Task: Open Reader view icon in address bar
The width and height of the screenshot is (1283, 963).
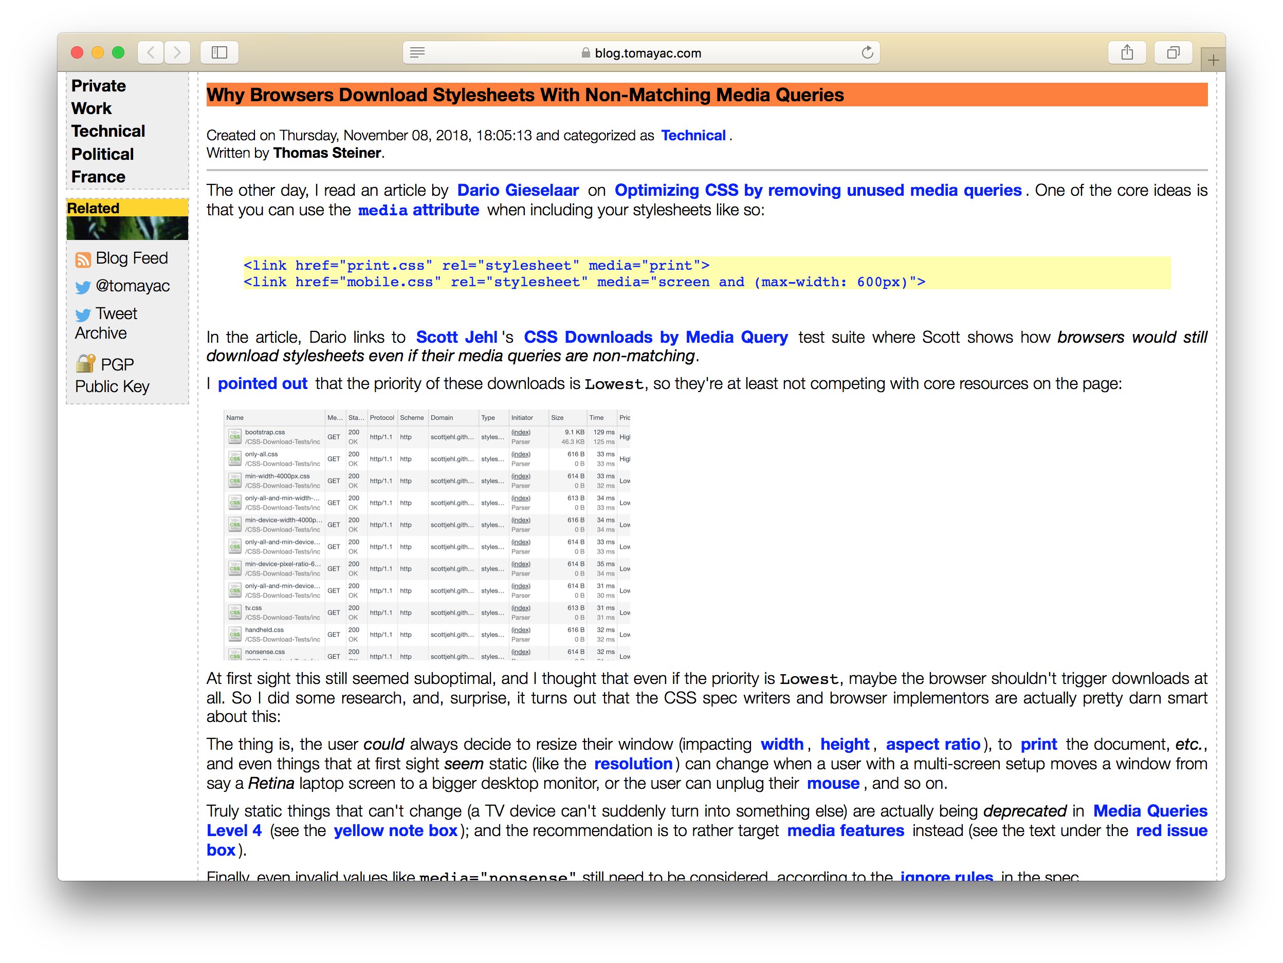Action: click(417, 53)
